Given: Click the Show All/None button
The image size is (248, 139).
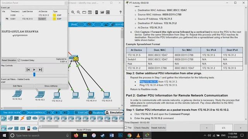Looking at the screenshot, I should tap(51, 86).
